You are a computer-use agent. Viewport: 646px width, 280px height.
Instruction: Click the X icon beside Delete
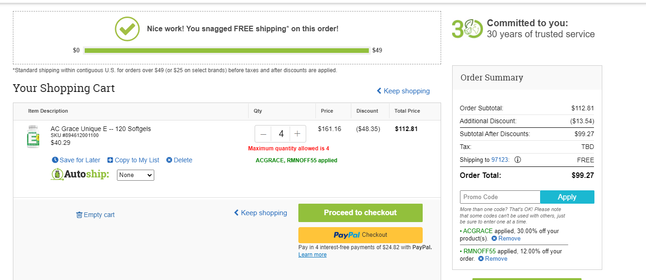pos(169,160)
